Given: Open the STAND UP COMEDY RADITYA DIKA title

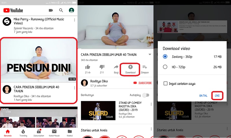Looking at the screenshot, I should click(130, 106).
